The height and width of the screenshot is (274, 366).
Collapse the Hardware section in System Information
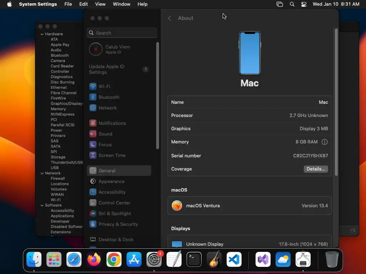(42, 34)
